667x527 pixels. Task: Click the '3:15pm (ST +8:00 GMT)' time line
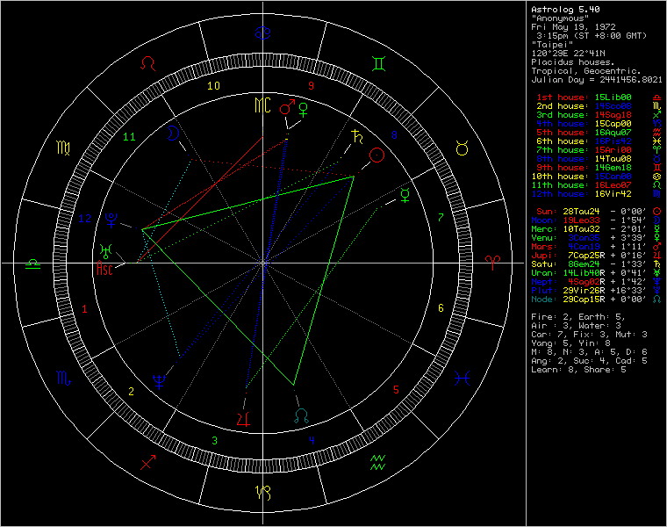coord(592,36)
